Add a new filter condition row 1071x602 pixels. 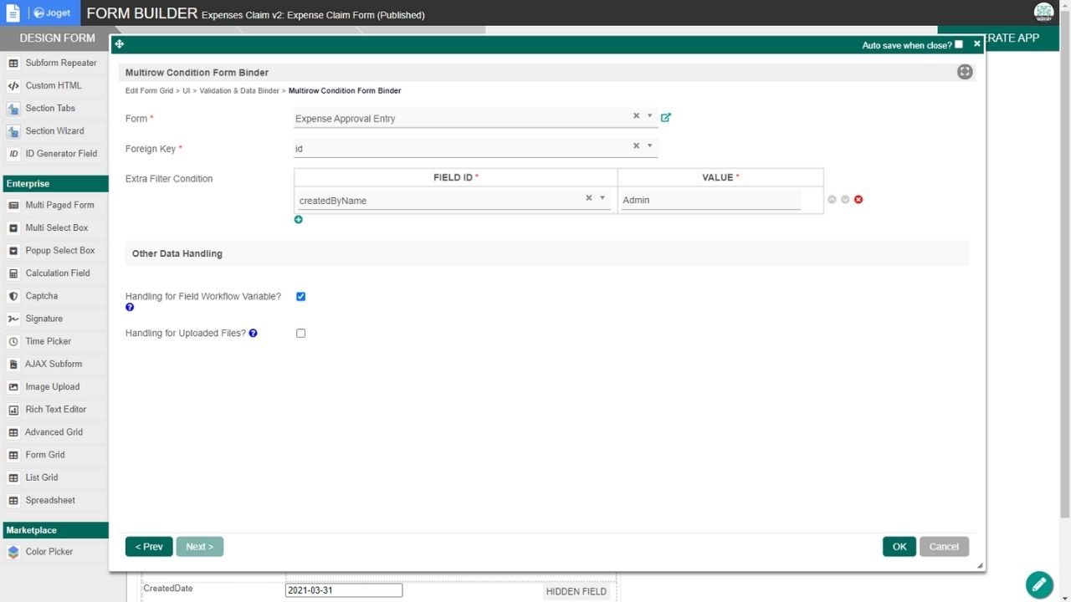coord(299,220)
